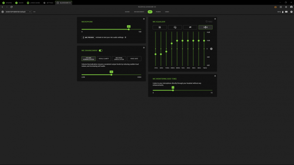Open the DESKTOP profile dropdown
Image resolution: width=294 pixels, height=165 pixels.
(18, 12)
